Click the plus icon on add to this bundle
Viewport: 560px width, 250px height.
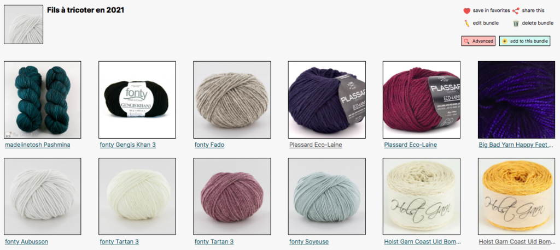504,41
